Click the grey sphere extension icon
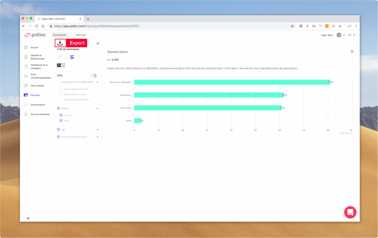Image resolution: width=378 pixels, height=238 pixels. [340, 26]
